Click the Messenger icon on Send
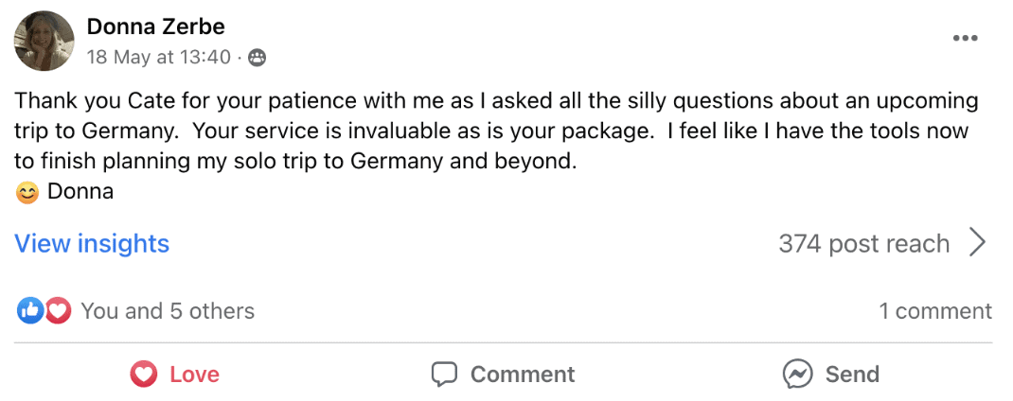Image resolution: width=1013 pixels, height=401 pixels. pos(798,375)
